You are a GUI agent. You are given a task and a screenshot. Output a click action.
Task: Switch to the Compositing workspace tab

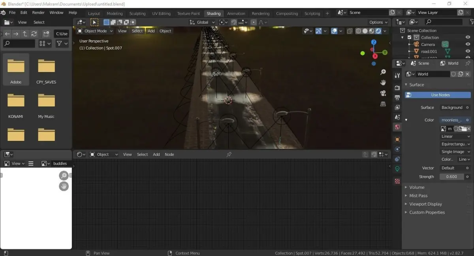tap(287, 13)
